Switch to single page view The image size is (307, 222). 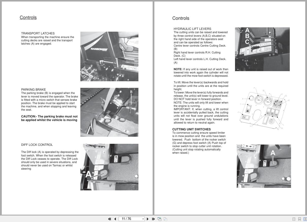click(294, 219)
